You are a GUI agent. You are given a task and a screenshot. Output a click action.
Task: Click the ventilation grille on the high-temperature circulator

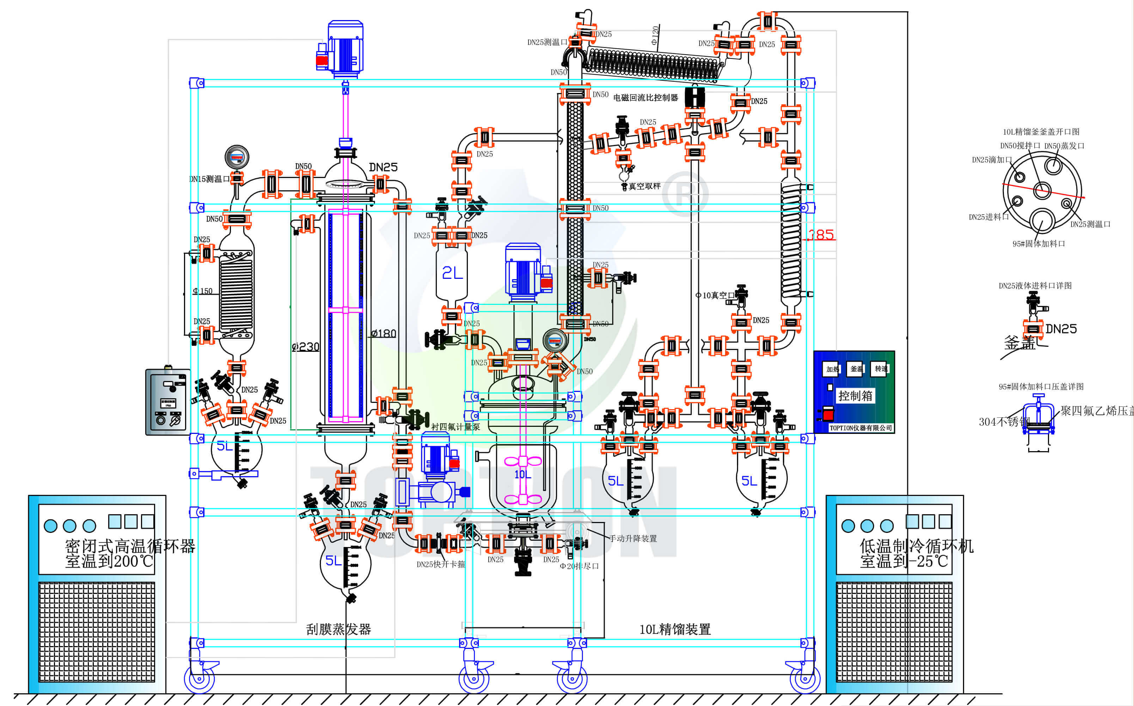coord(97,632)
